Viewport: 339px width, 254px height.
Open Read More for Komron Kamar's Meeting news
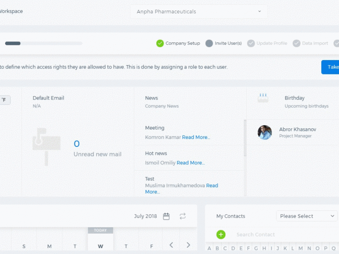196,137
